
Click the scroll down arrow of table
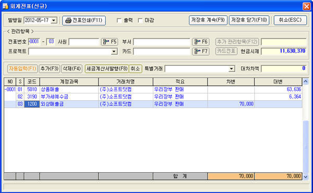click(306, 177)
